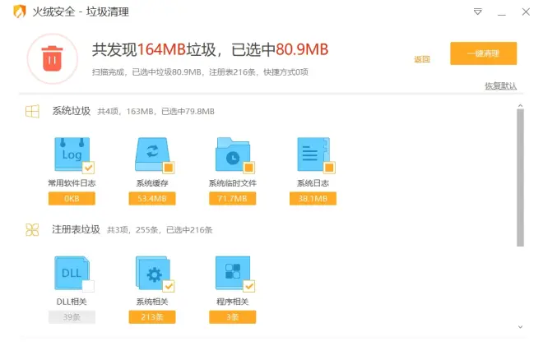Click the 0KB size label
The width and height of the screenshot is (543, 355).
pyautogui.click(x=72, y=199)
